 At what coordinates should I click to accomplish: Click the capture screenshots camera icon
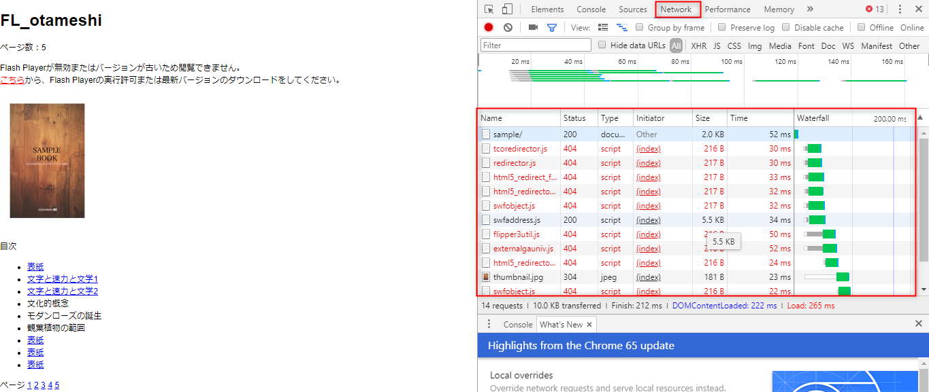[x=533, y=28]
